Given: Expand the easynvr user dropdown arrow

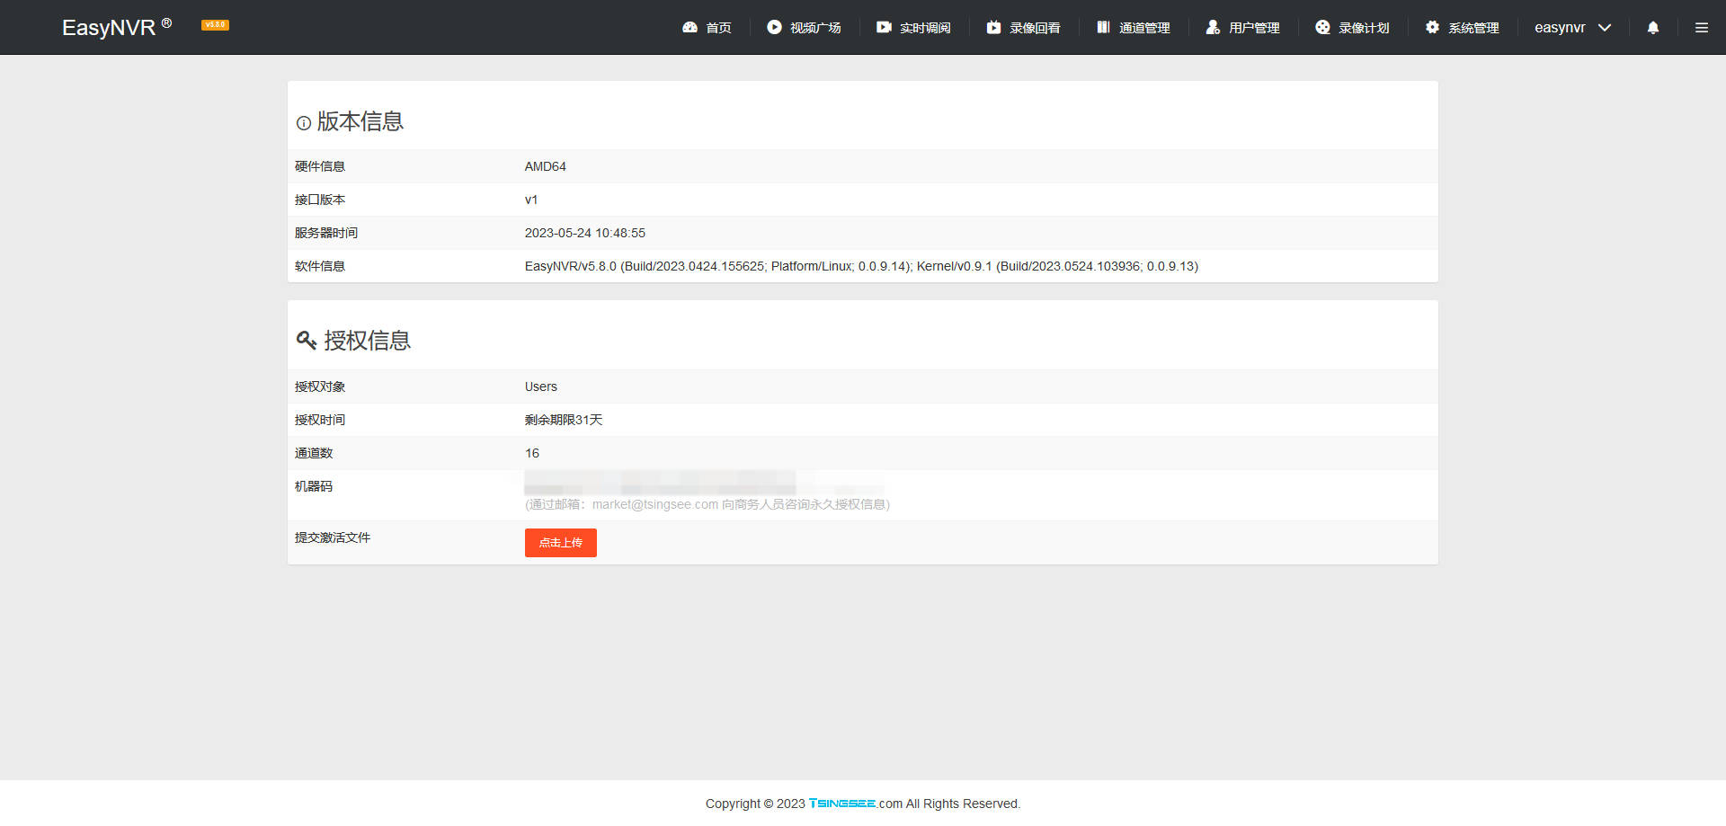Looking at the screenshot, I should [1605, 28].
